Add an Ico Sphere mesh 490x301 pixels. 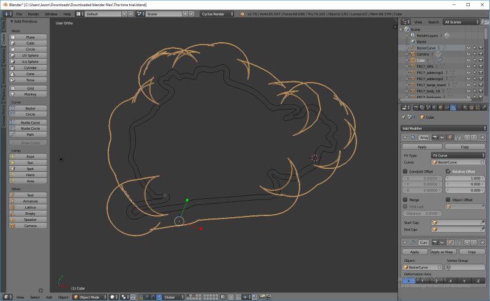(28, 62)
